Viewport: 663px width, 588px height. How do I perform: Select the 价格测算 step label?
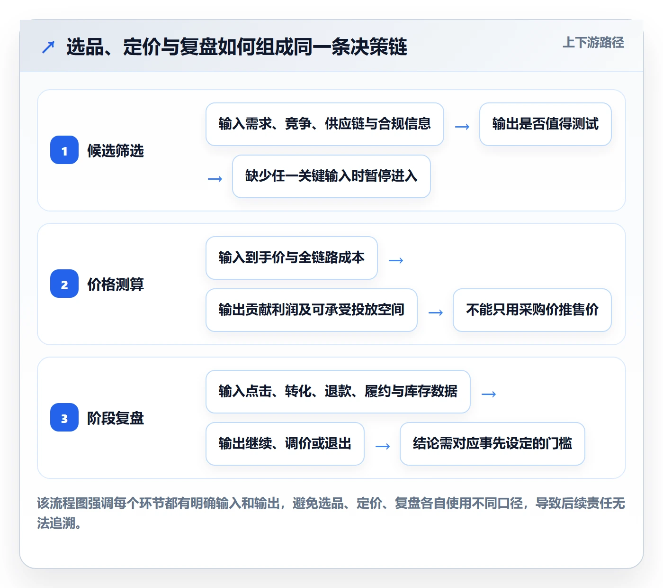(116, 285)
